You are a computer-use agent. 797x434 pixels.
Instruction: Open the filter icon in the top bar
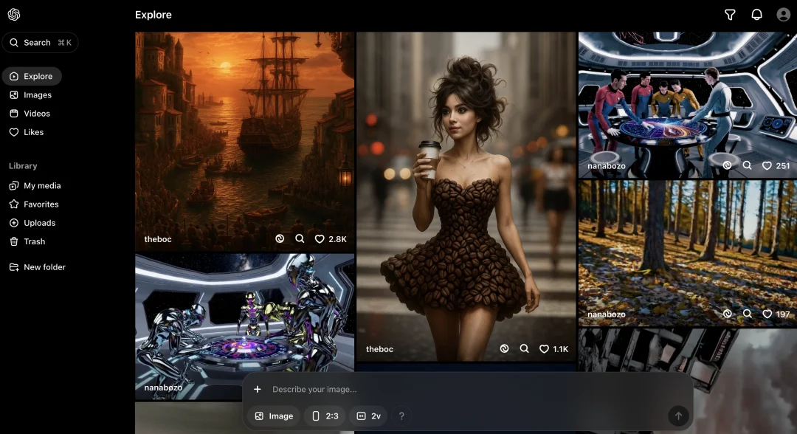click(x=730, y=15)
